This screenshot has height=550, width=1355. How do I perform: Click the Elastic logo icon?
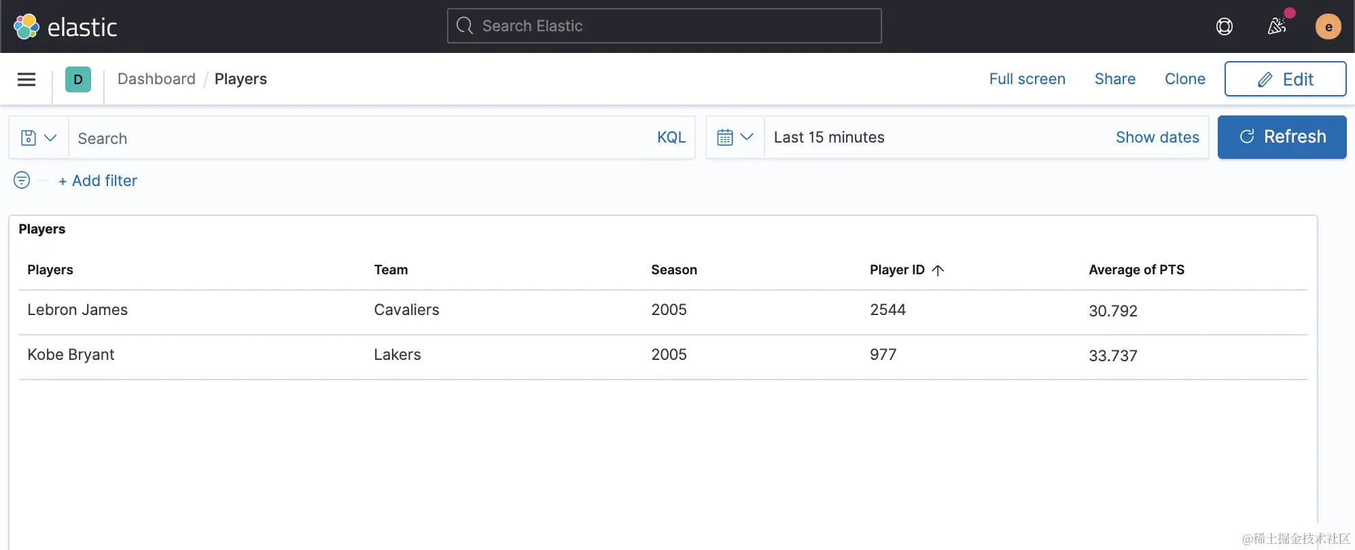pyautogui.click(x=27, y=26)
